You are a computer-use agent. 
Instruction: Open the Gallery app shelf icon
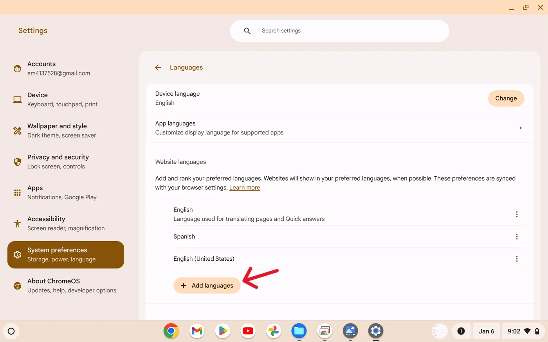pos(350,331)
